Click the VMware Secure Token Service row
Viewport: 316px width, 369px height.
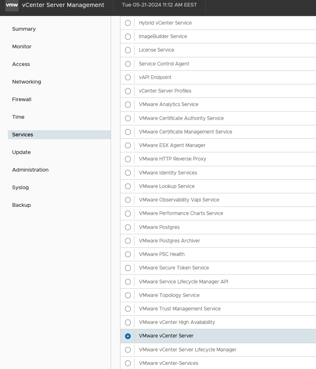click(x=218, y=268)
